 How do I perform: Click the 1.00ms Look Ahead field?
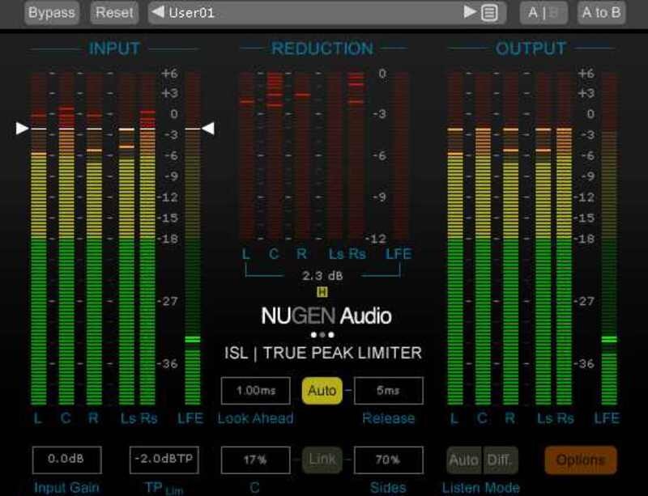pos(255,391)
